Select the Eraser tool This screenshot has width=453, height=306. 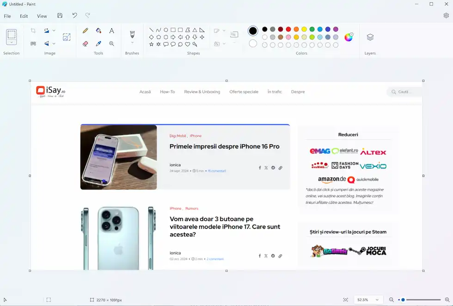[x=85, y=43]
